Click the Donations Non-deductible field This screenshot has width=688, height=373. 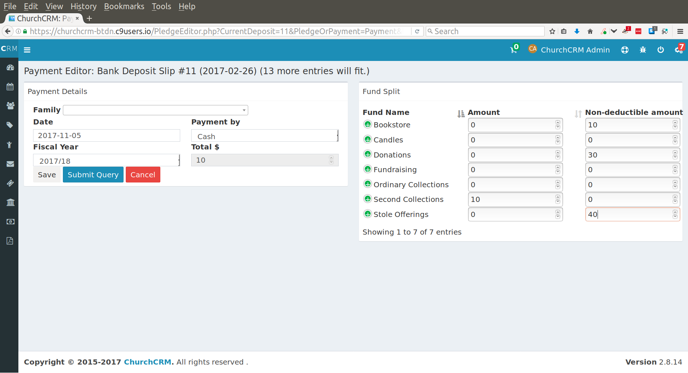632,155
